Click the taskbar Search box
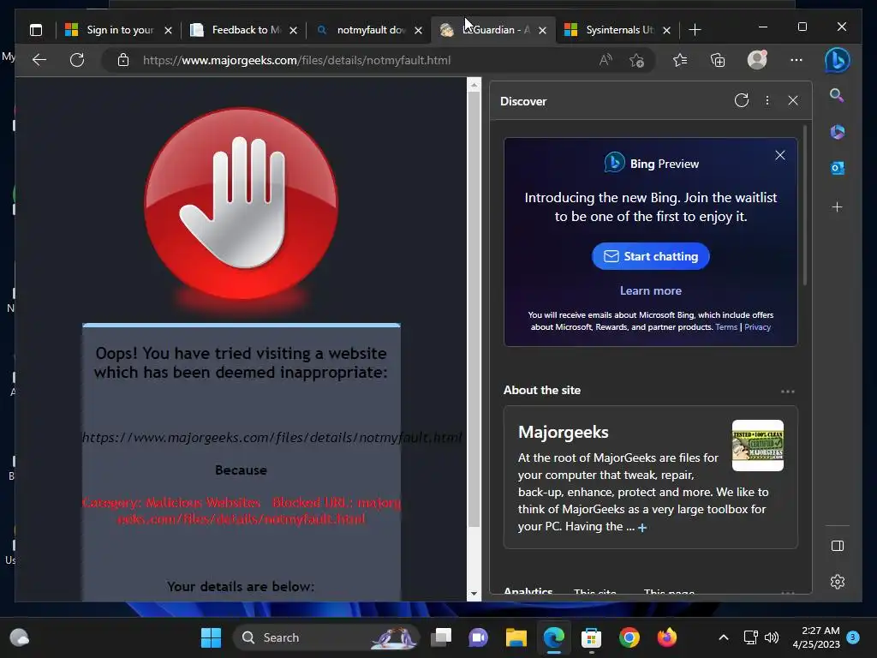Image resolution: width=877 pixels, height=658 pixels. click(325, 637)
